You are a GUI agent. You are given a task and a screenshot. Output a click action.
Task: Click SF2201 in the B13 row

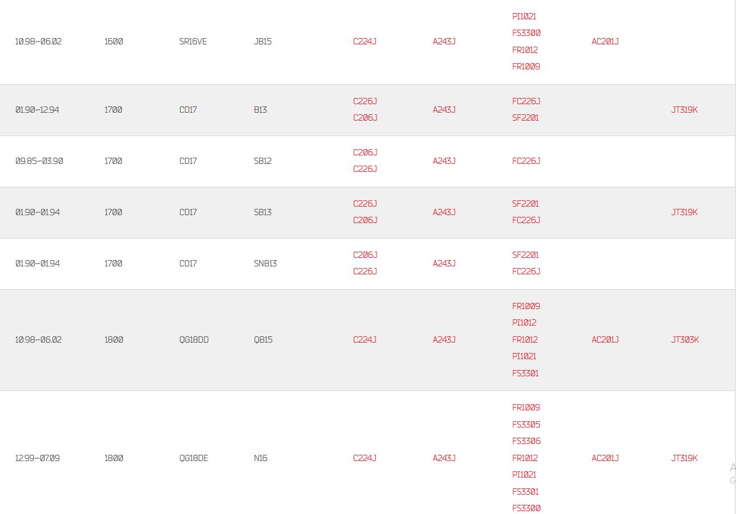525,118
